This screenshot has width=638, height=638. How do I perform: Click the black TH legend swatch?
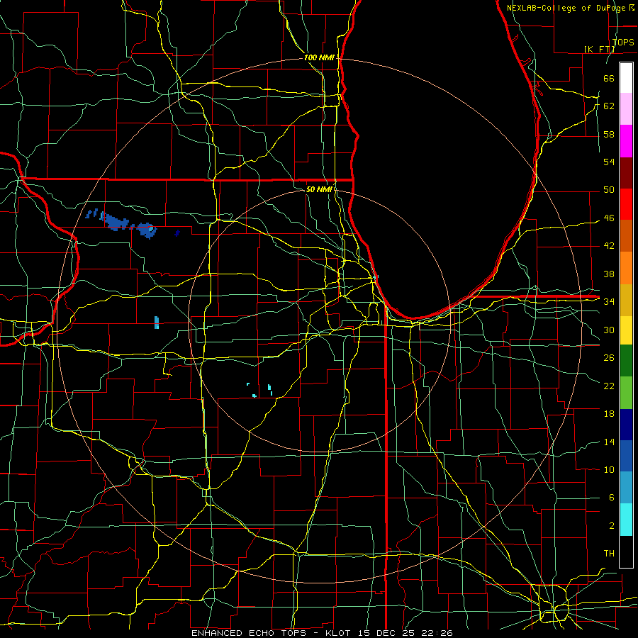[626, 552]
